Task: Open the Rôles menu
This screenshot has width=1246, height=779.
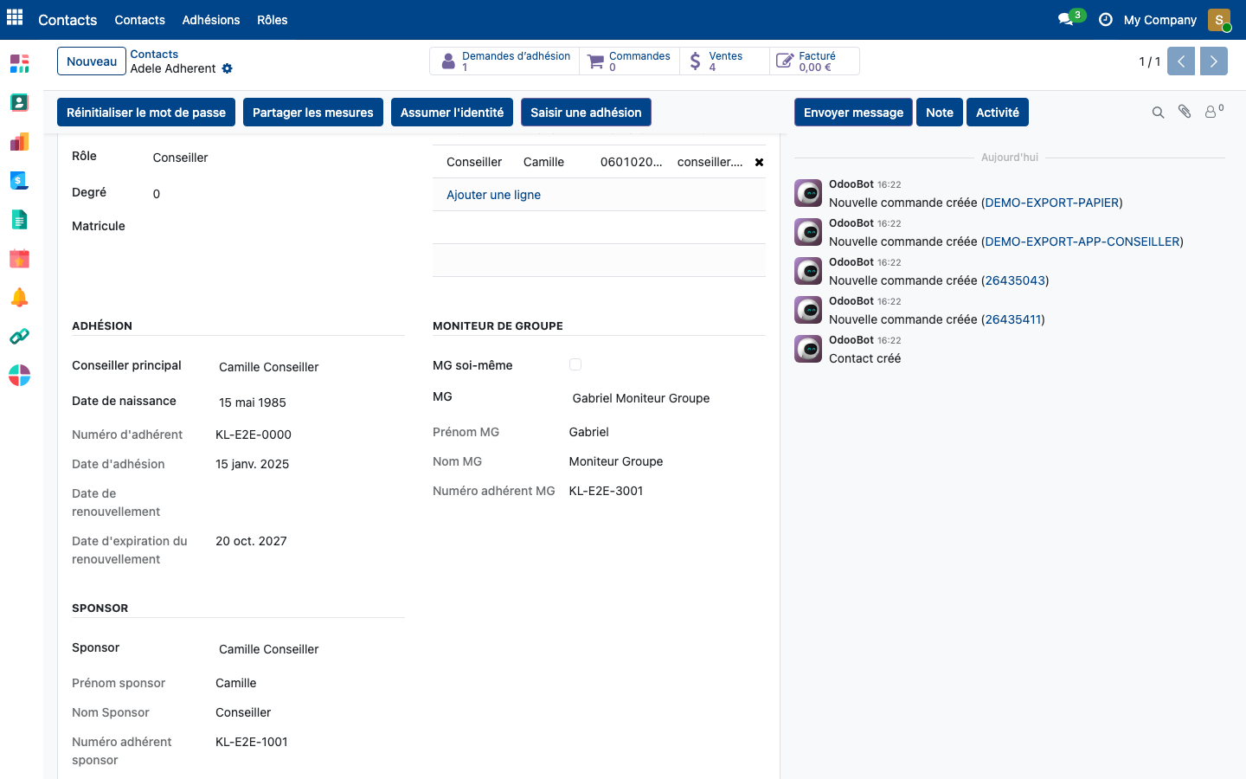Action: (x=272, y=19)
